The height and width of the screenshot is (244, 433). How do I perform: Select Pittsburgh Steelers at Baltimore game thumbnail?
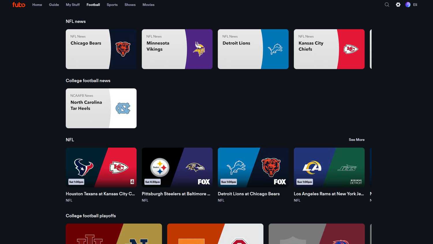click(177, 167)
